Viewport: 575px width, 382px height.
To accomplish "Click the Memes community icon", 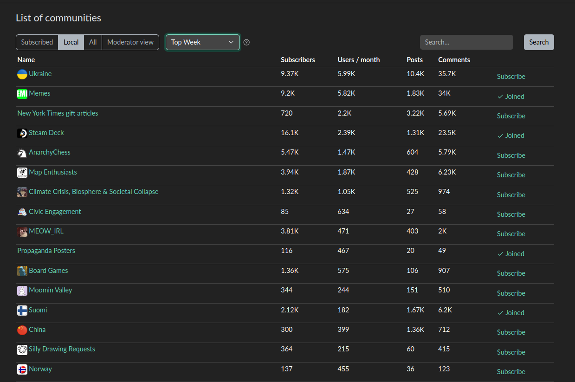I will click(x=22, y=94).
